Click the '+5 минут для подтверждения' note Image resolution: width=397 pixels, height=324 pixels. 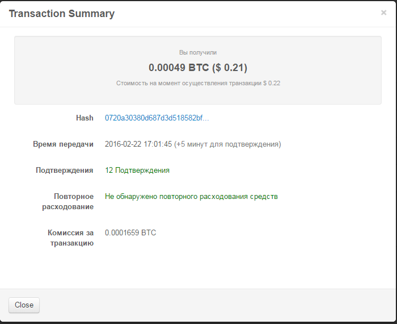click(x=227, y=144)
